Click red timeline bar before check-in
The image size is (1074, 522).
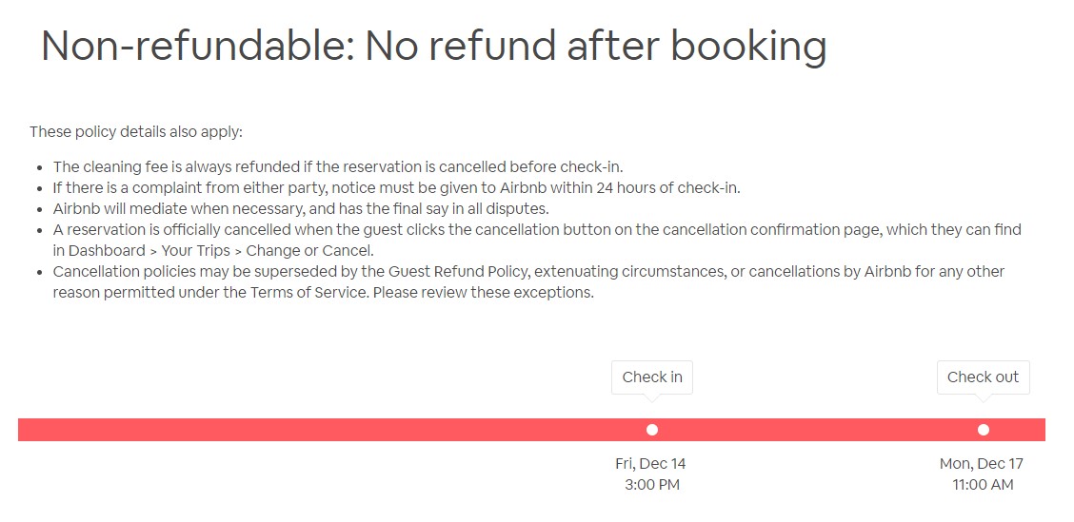point(314,430)
